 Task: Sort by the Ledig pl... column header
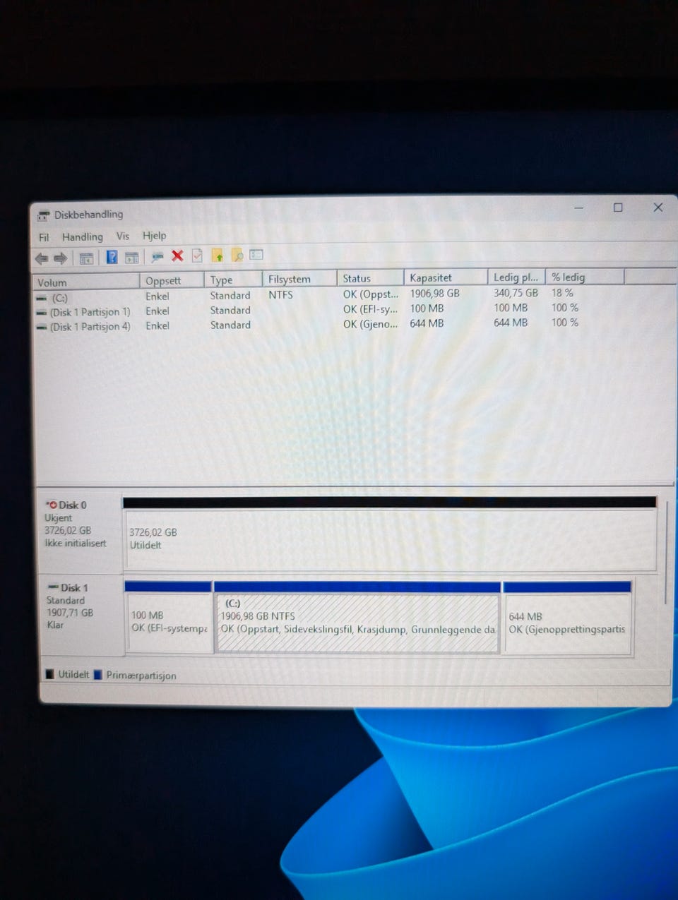pos(516,277)
